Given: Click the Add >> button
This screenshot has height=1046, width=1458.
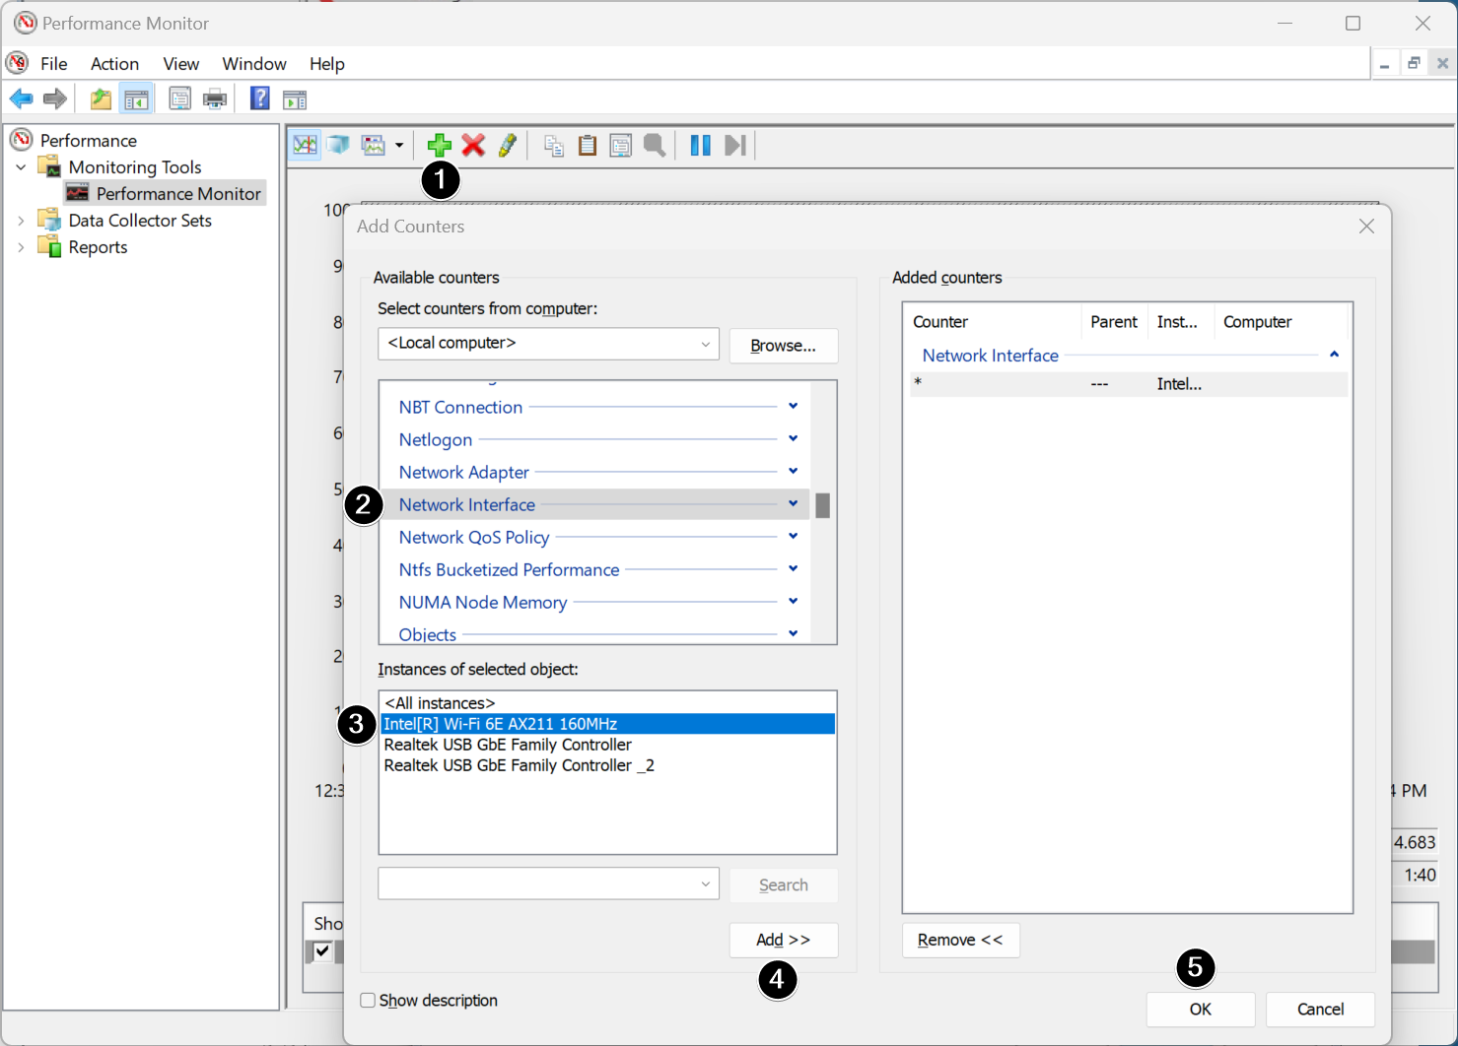Looking at the screenshot, I should [x=783, y=940].
